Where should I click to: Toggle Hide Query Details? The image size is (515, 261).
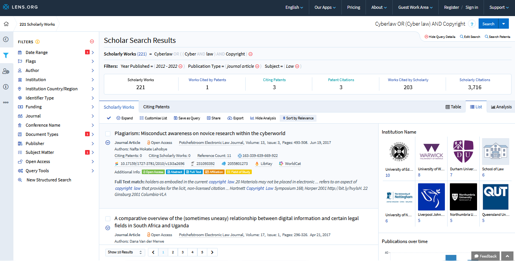[x=440, y=37]
